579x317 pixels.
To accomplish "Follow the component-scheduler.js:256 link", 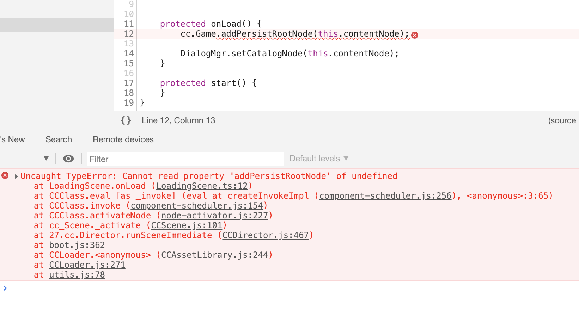I will tap(385, 196).
